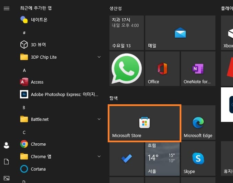The height and width of the screenshot is (183, 233).
Task: Click the letter B index header
Action: [24, 108]
